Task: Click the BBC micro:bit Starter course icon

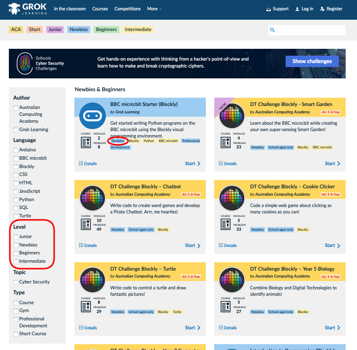Action: [x=93, y=116]
